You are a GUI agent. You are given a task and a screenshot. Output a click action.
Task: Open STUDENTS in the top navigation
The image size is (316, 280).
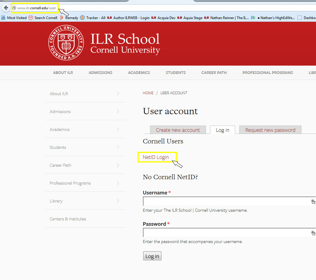[175, 72]
